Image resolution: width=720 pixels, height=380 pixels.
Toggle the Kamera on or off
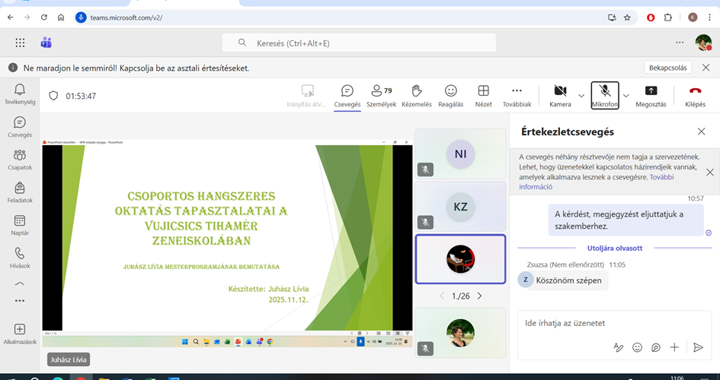560,95
